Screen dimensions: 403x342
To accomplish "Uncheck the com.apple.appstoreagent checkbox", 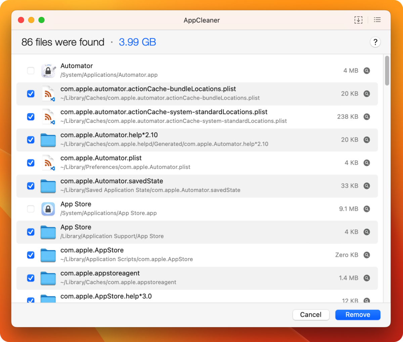I will pyautogui.click(x=31, y=278).
